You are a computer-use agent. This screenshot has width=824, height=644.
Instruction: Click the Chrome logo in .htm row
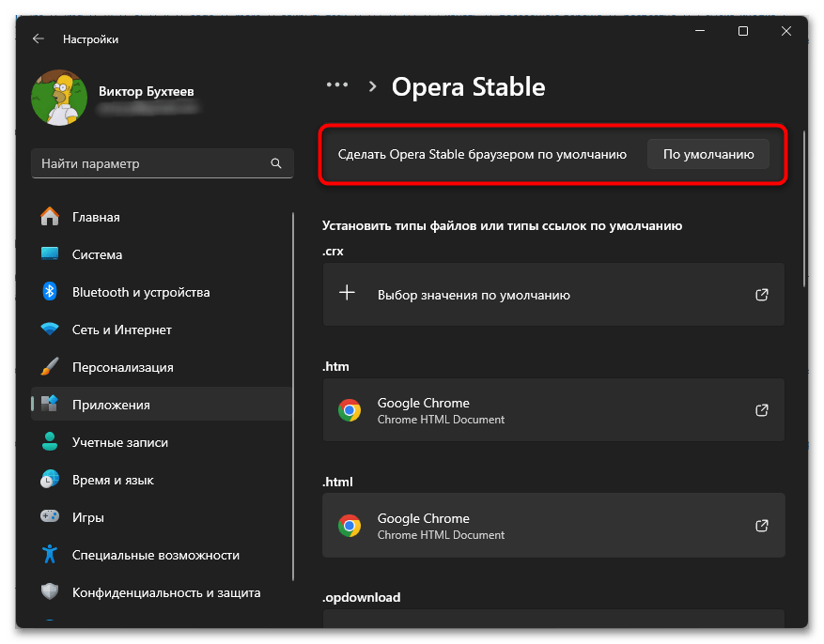tap(350, 410)
